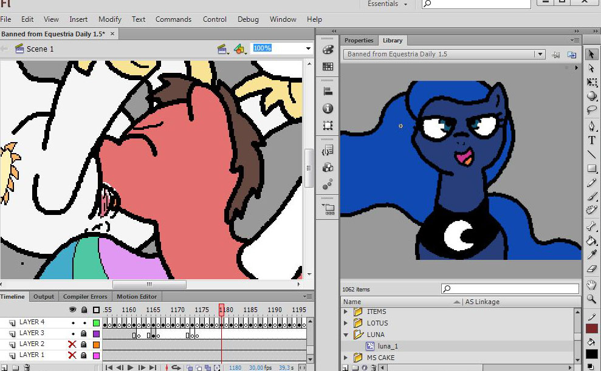
Task: Click the fill color swatch
Action: [x=591, y=354]
